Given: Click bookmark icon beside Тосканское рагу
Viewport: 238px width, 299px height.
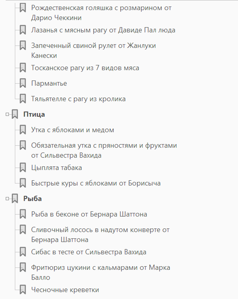Looking at the screenshot, I should [x=23, y=68].
